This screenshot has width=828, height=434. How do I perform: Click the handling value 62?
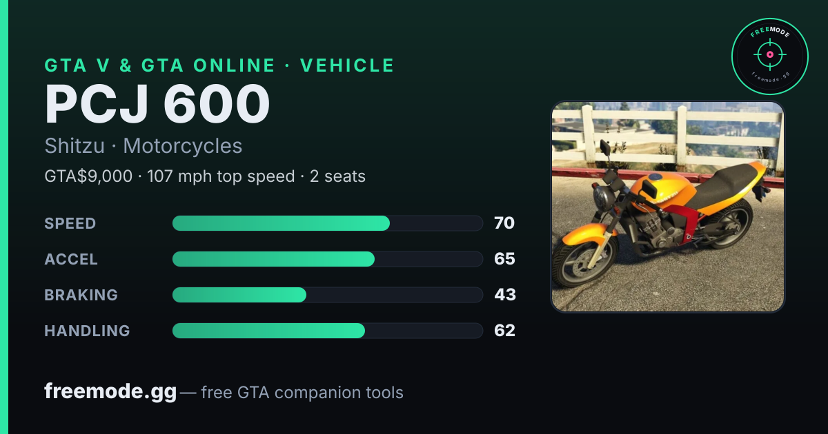[x=504, y=331]
